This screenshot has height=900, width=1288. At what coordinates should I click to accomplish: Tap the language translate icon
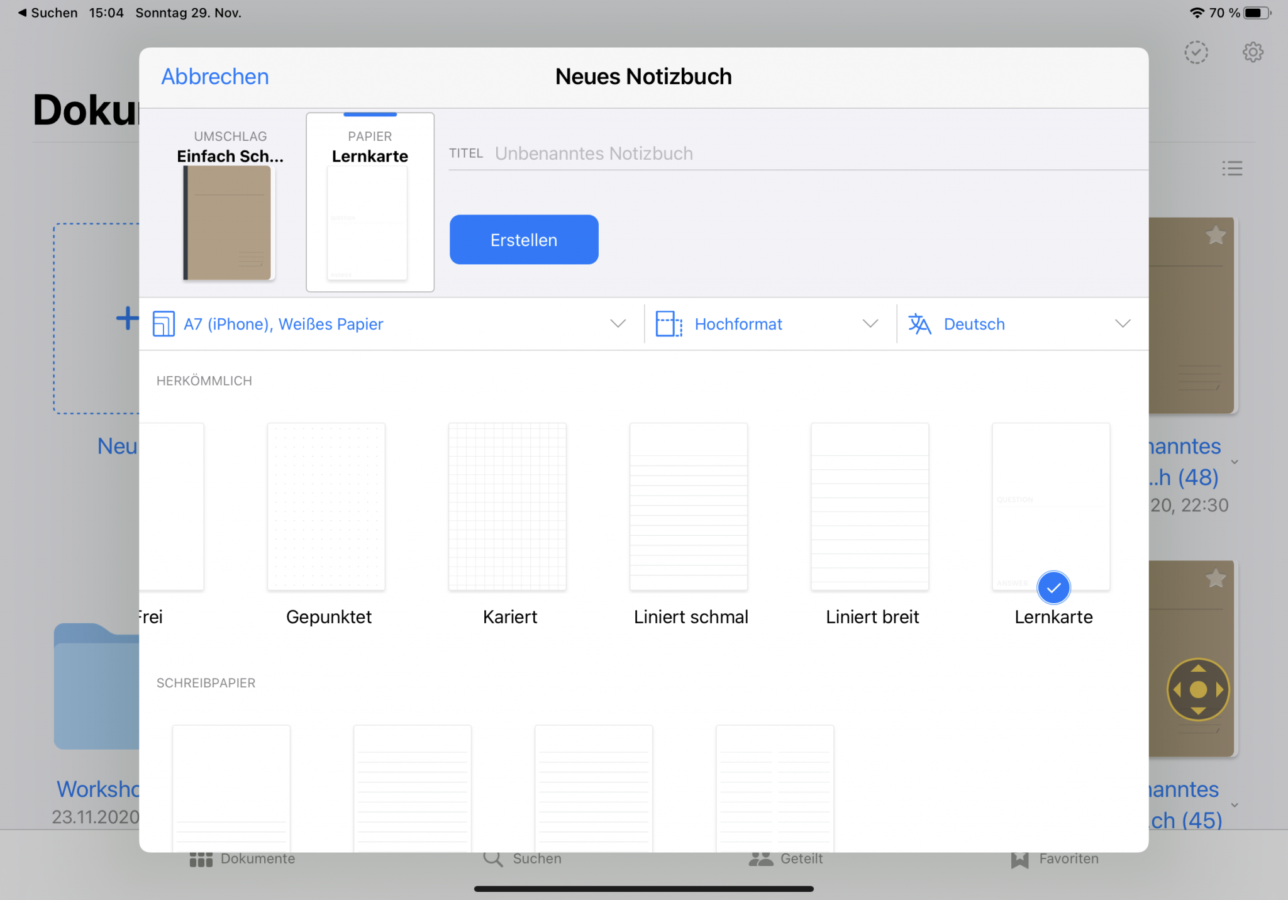point(919,324)
